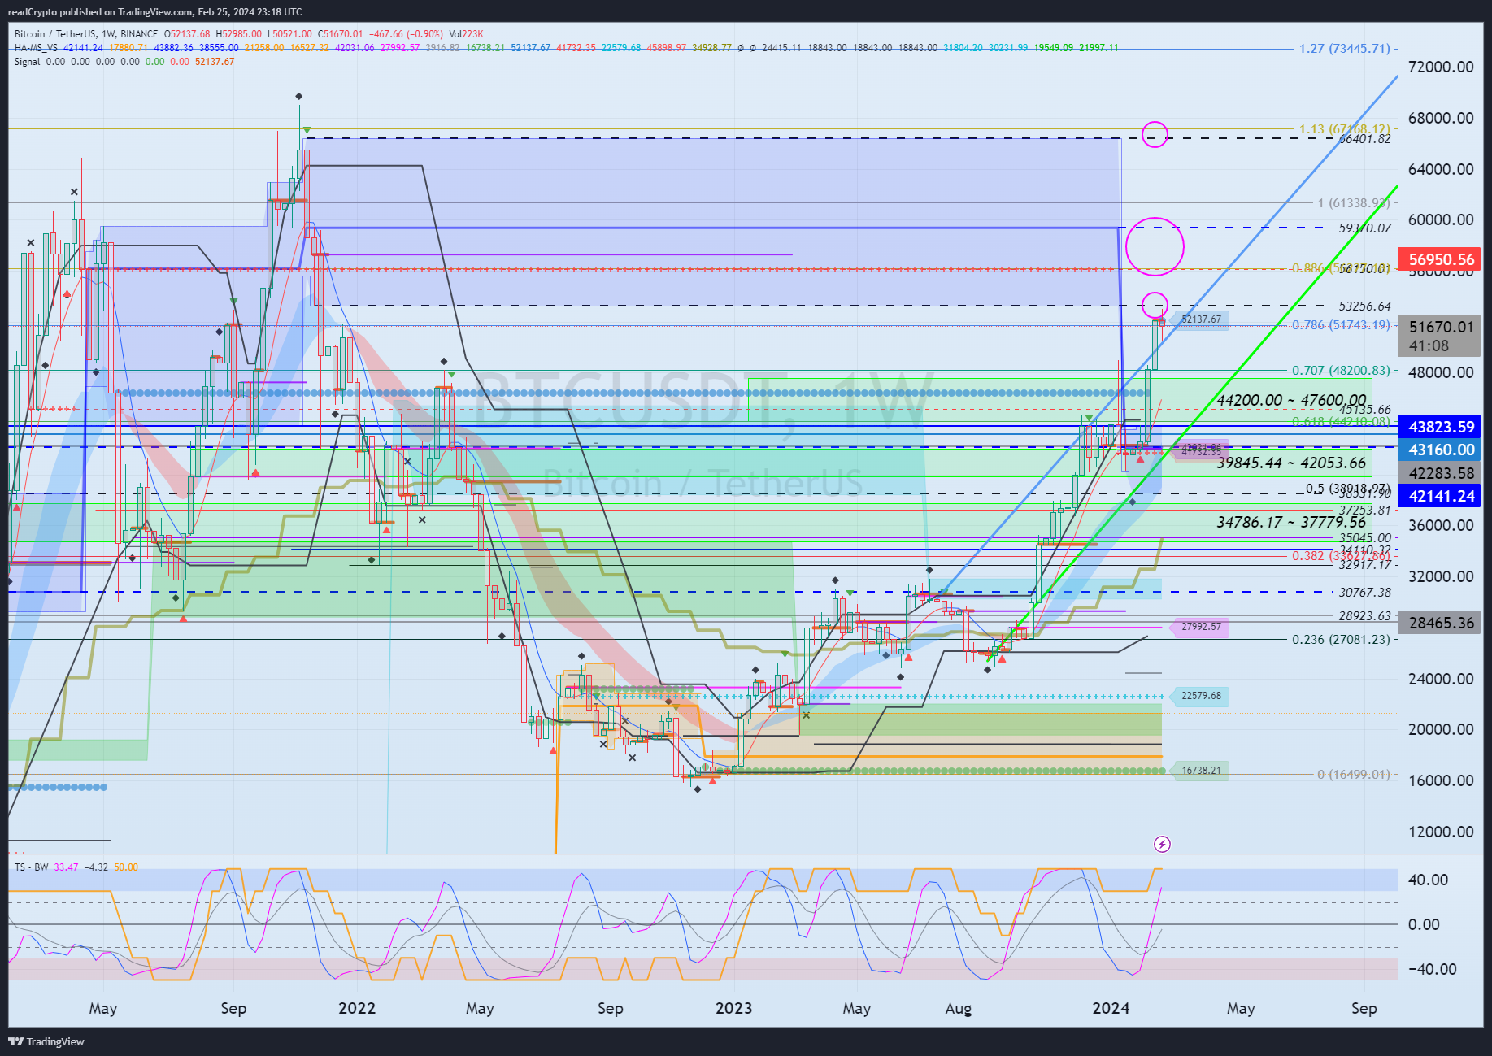Click the magenta 27992.57 line tag
1492x1056 pixels.
1201,627
